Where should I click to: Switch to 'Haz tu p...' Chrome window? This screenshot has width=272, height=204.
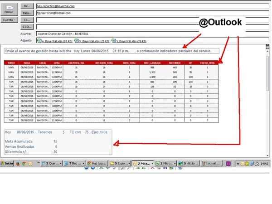[x=97, y=163]
